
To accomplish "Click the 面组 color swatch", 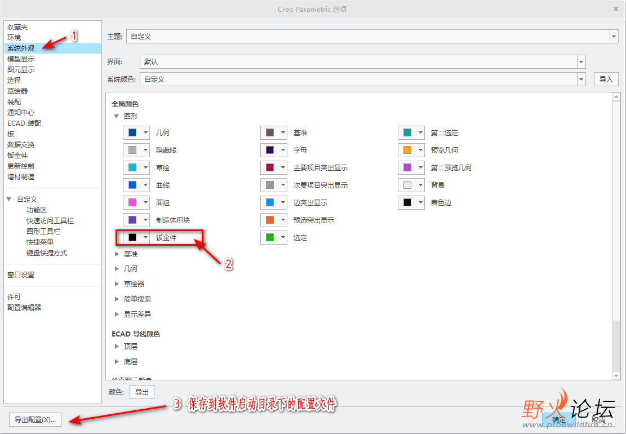I will tap(132, 202).
